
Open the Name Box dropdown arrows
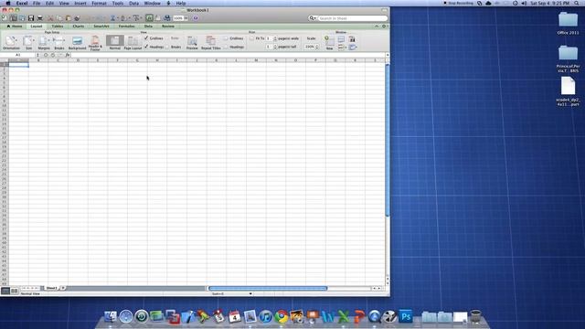(37, 55)
